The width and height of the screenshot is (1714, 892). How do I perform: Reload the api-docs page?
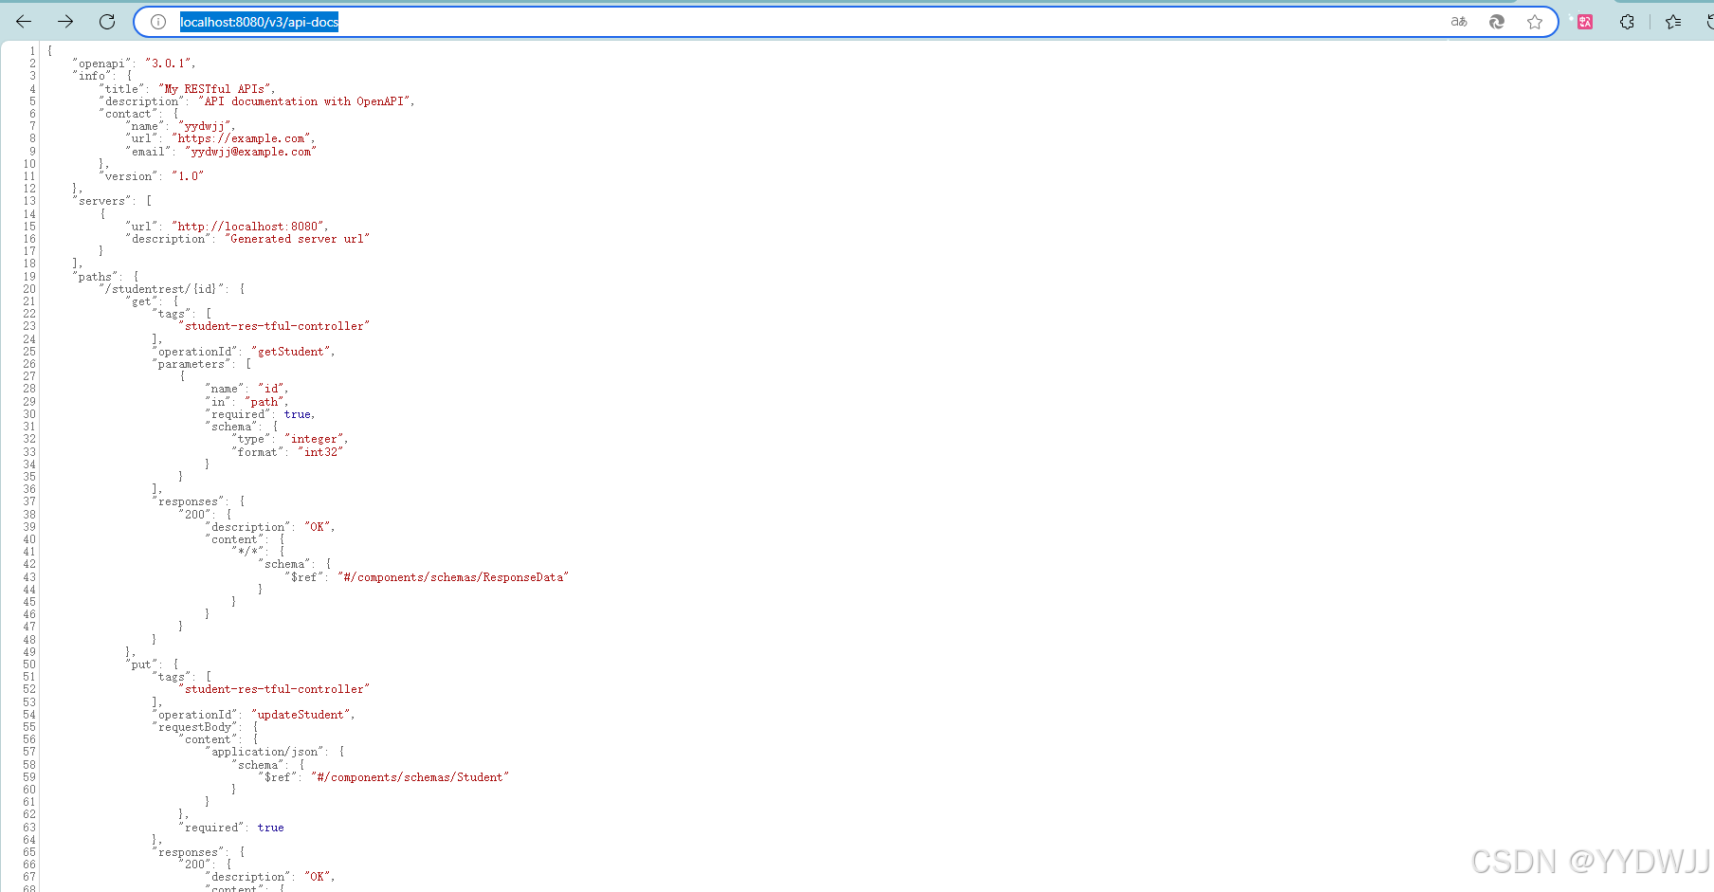tap(107, 22)
